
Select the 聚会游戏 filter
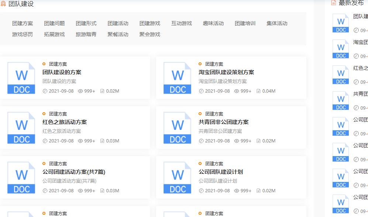click(149, 34)
